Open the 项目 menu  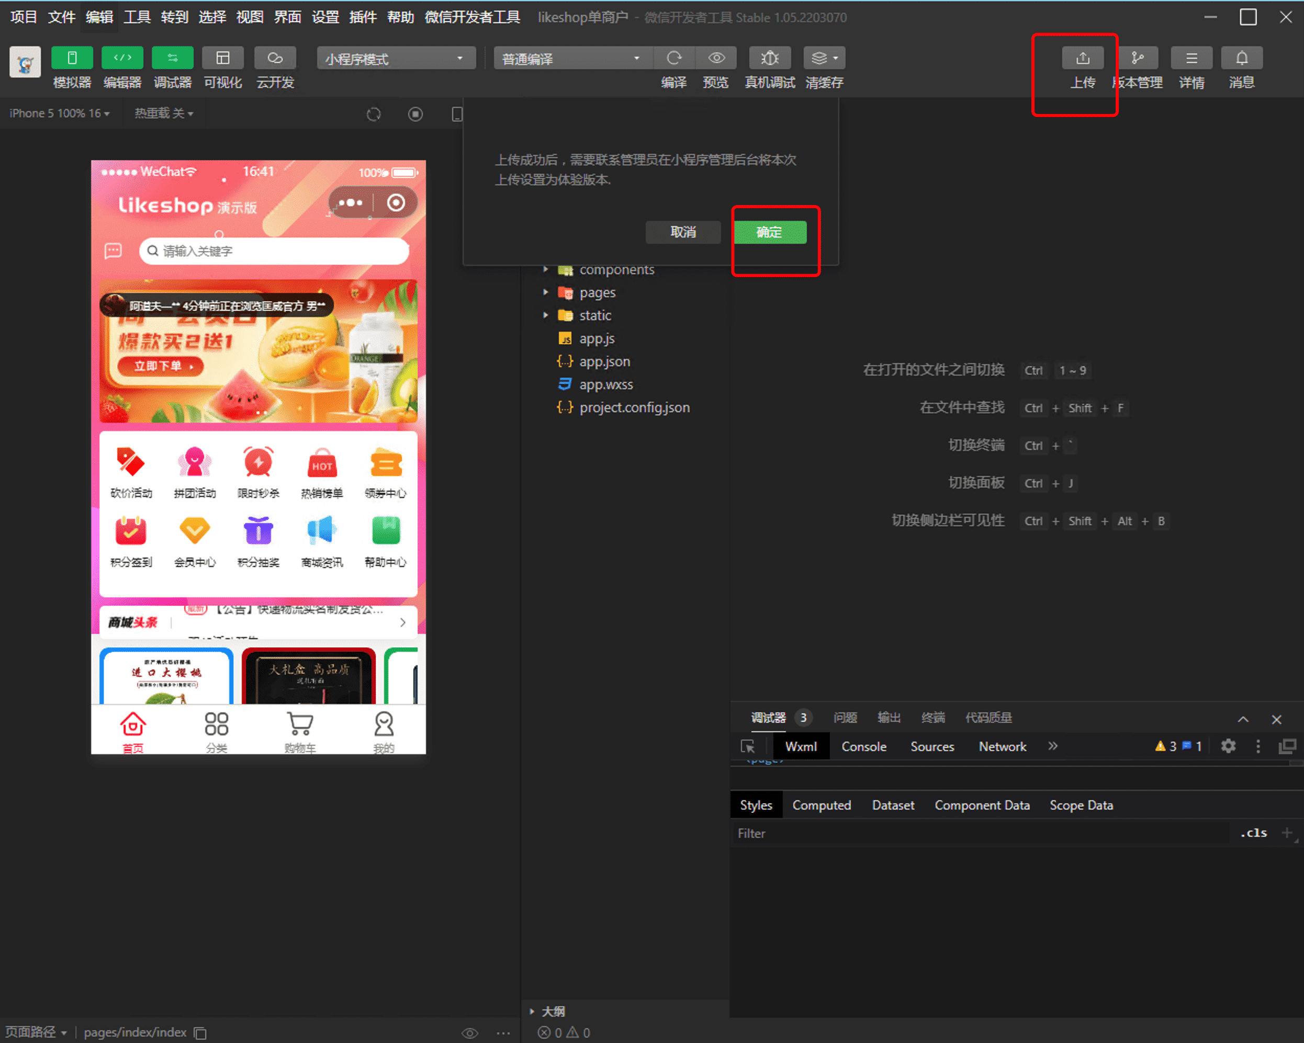(24, 17)
